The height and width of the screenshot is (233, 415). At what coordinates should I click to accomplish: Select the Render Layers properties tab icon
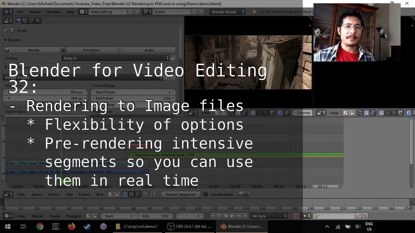25,20
